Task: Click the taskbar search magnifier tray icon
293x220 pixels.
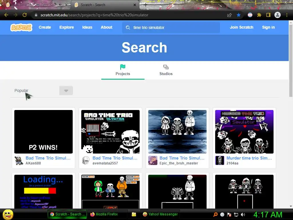Action: coord(215,214)
